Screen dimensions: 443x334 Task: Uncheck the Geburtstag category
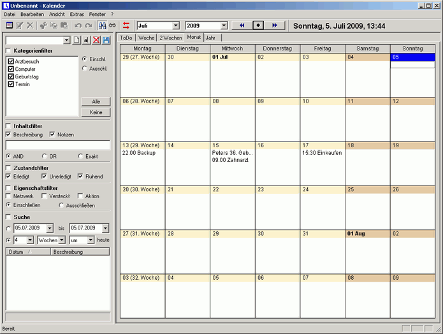[11, 76]
